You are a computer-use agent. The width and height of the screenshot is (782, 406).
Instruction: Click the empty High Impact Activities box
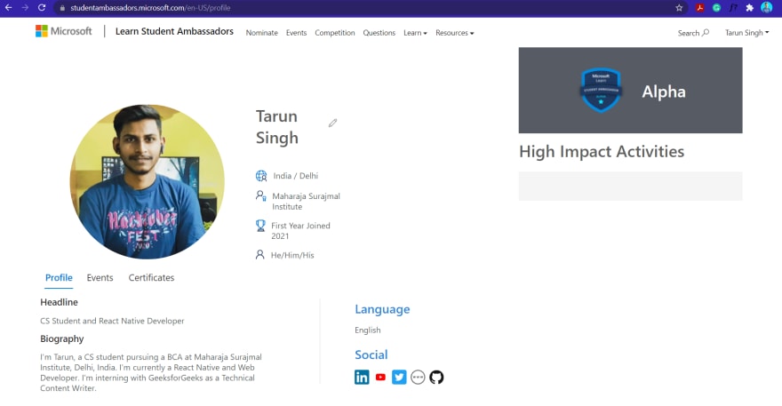(x=630, y=186)
